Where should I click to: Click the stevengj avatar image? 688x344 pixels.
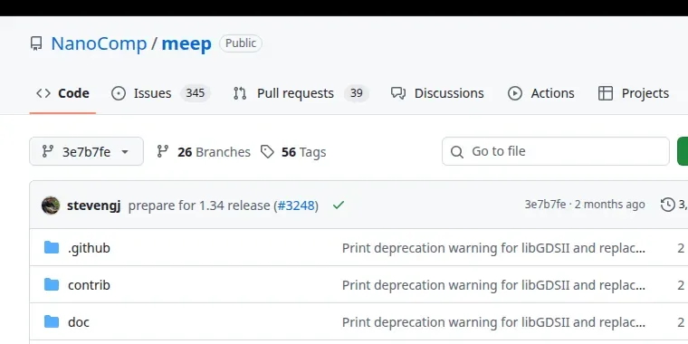[51, 205]
